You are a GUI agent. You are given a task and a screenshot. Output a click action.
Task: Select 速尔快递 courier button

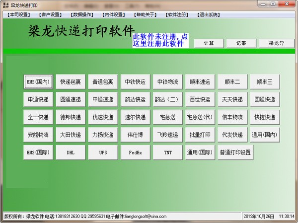coord(135,117)
